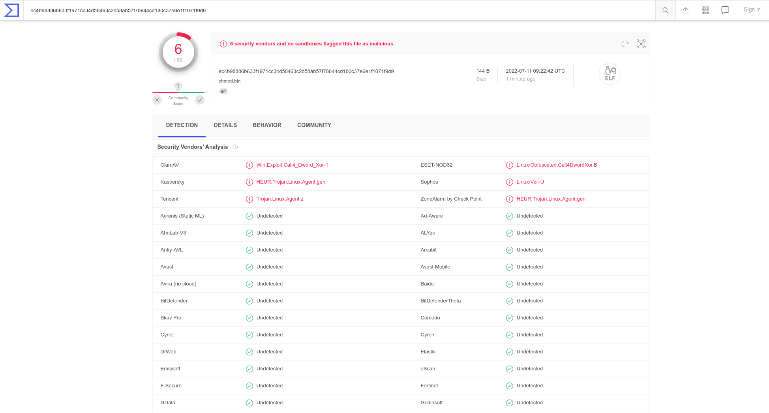Click the Acronis (Static ML) vendor name

(x=182, y=216)
